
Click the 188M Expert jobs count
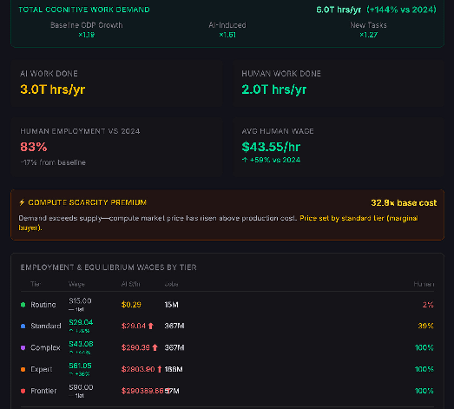point(174,369)
